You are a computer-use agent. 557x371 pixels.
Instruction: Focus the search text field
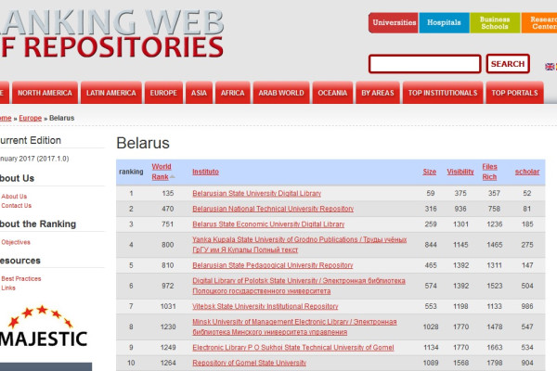tap(424, 64)
